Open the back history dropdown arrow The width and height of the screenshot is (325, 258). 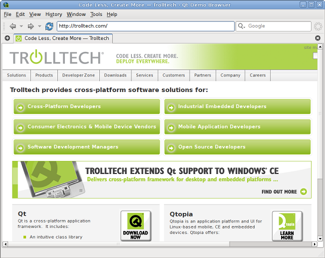21,26
